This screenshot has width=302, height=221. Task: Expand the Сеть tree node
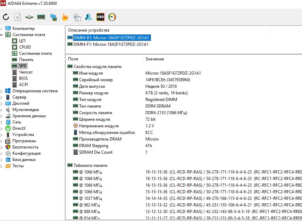tap(1, 122)
